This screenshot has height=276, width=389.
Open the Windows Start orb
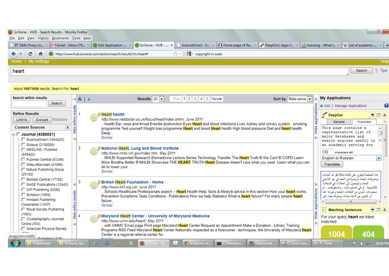tap(15, 243)
